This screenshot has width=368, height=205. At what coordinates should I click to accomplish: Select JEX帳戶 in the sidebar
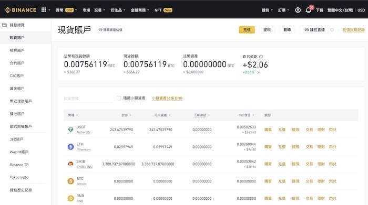point(17,139)
